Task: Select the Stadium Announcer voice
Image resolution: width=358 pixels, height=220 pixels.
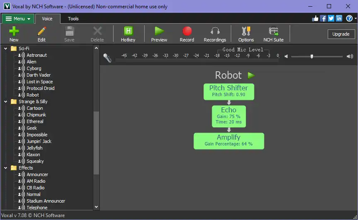Action: point(46,201)
